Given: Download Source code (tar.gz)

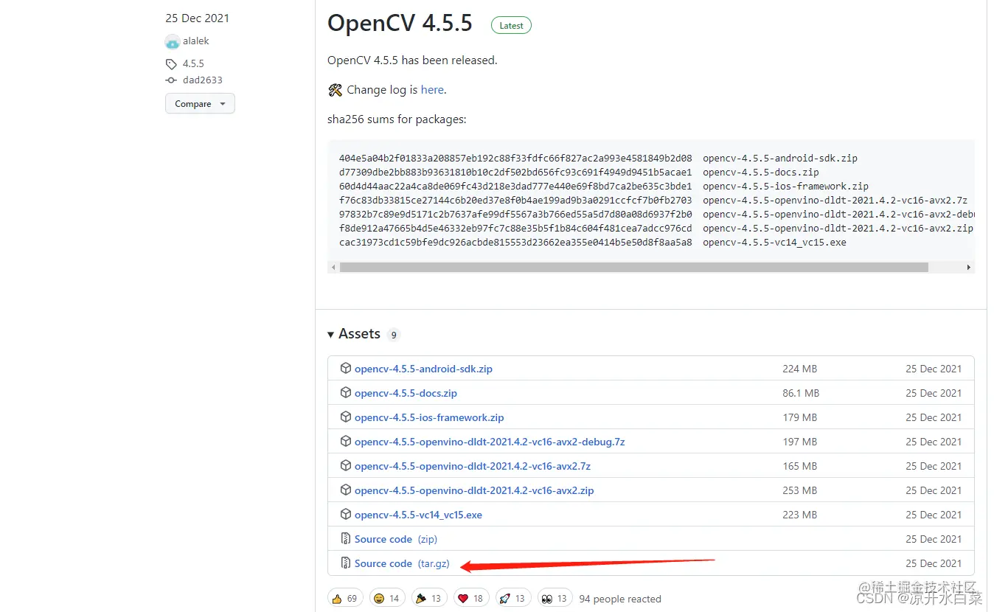Looking at the screenshot, I should 402,563.
